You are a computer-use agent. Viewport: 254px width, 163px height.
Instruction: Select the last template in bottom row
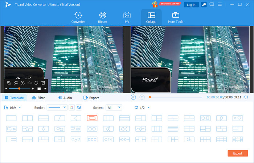[x=238, y=139]
